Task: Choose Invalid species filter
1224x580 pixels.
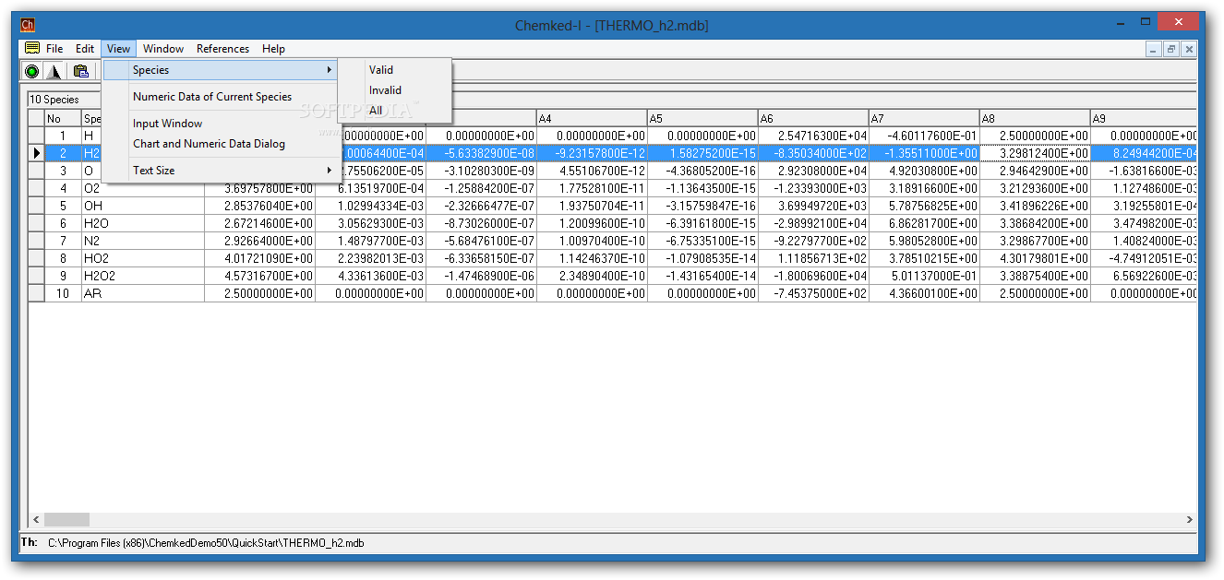Action: [x=395, y=90]
